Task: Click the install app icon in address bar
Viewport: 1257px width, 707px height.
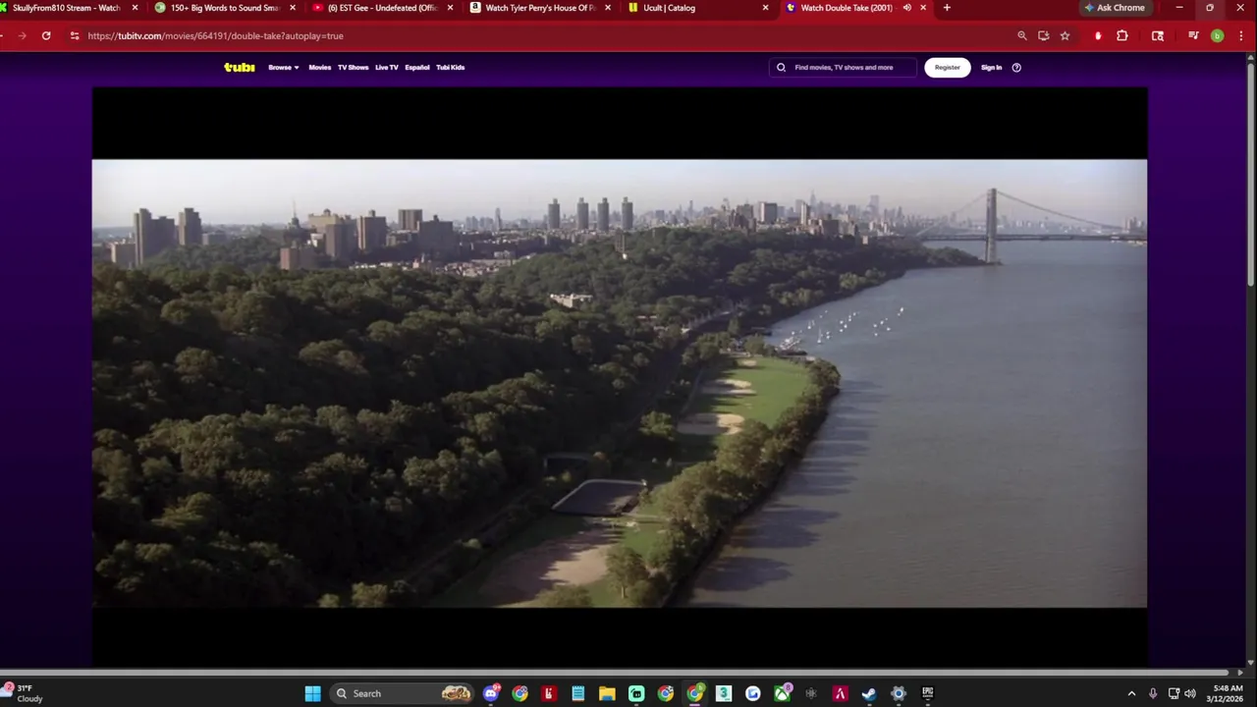Action: pos(1043,35)
